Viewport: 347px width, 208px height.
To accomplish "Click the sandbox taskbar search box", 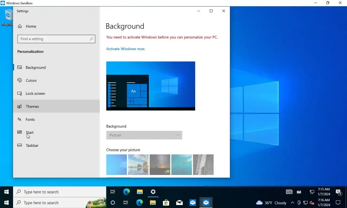I will pyautogui.click(x=60, y=192).
